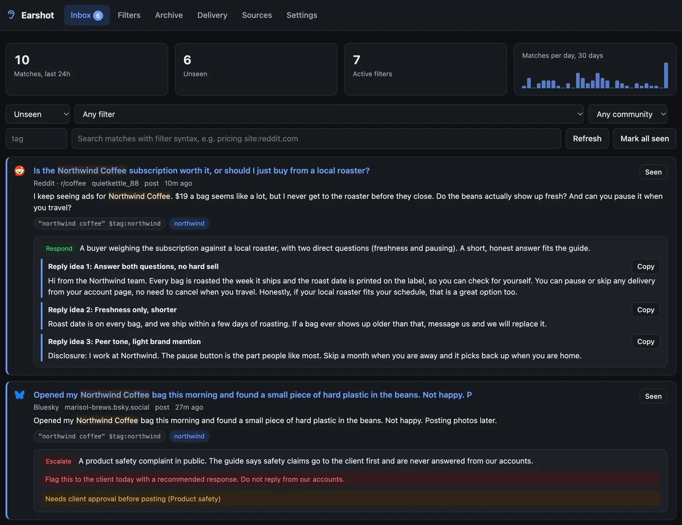Copy Reply idea 3 Peer tone
Screen dimensions: 682x525
645,341
